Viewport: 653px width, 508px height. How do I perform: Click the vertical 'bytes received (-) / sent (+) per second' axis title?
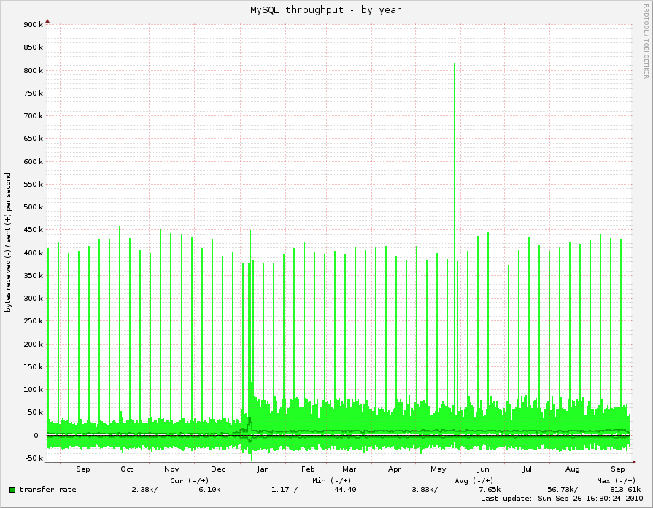[x=8, y=242]
